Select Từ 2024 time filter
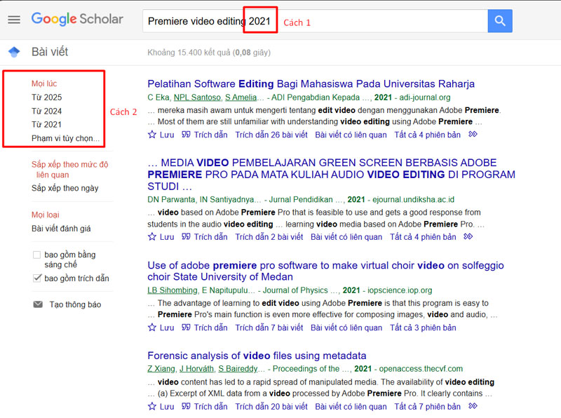The image size is (561, 418). tap(46, 111)
